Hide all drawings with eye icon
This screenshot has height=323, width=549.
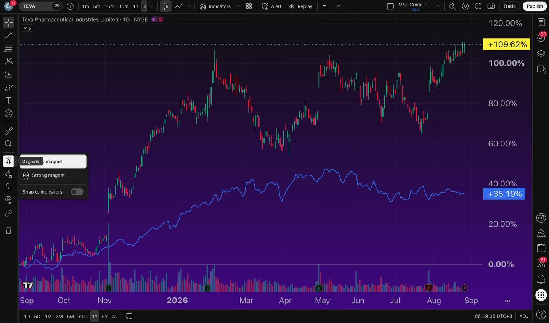8,200
